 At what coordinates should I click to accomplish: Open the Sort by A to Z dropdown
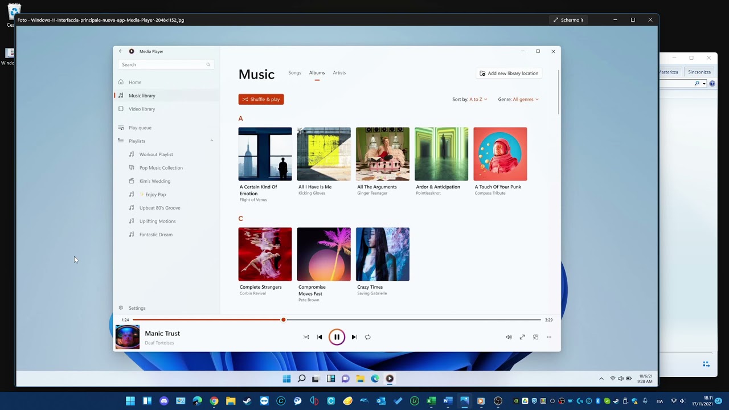(470, 99)
